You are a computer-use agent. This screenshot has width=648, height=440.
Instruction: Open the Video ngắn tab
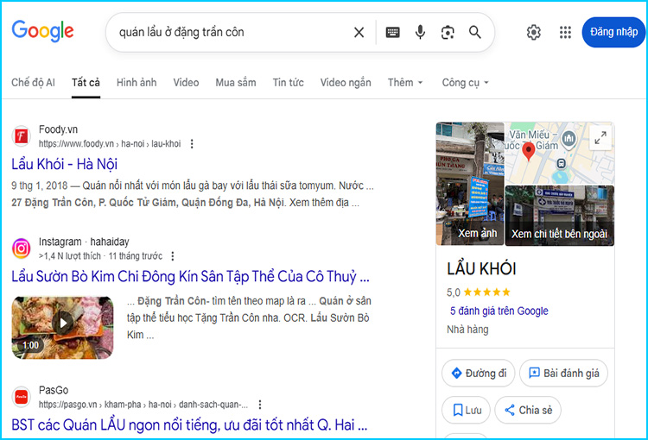[346, 83]
